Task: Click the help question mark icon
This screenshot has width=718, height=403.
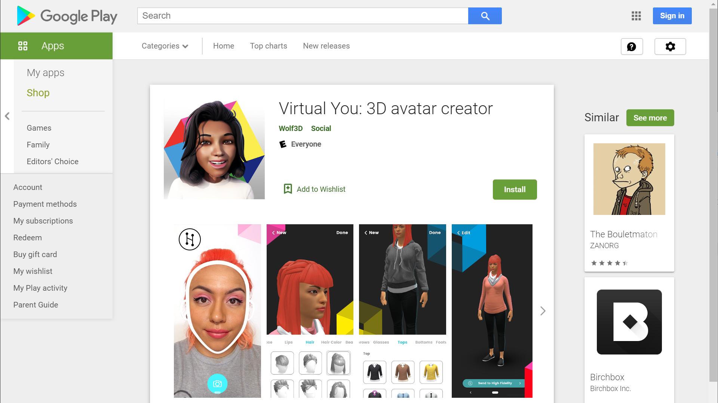Action: [632, 46]
